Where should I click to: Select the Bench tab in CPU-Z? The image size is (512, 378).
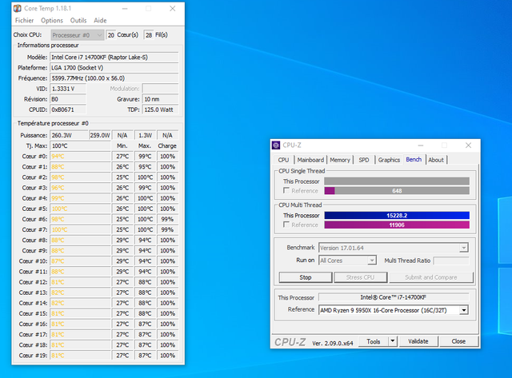click(414, 159)
